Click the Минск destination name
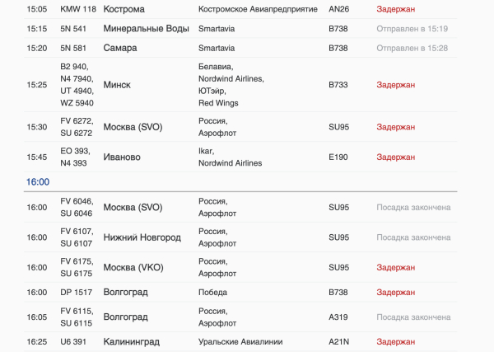Screen dimensions: 494x352 tap(117, 85)
